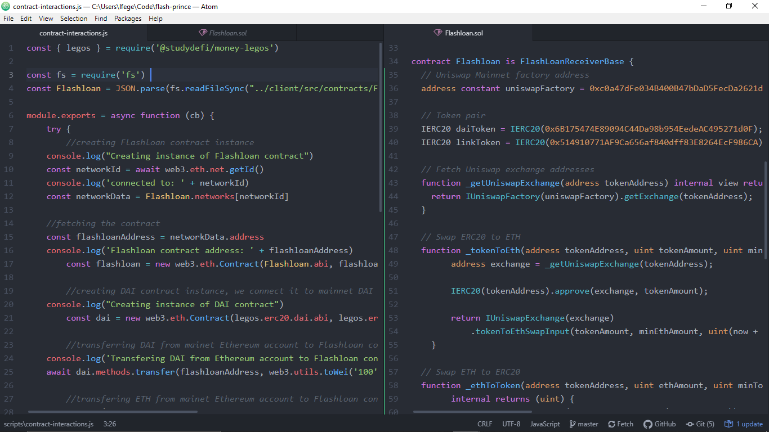Click the "const flashloanAddress" line
The height and width of the screenshot is (432, 769).
tap(155, 237)
